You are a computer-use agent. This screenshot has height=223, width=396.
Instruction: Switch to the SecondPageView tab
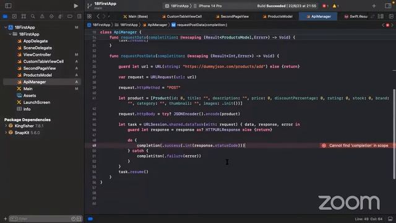click(233, 17)
